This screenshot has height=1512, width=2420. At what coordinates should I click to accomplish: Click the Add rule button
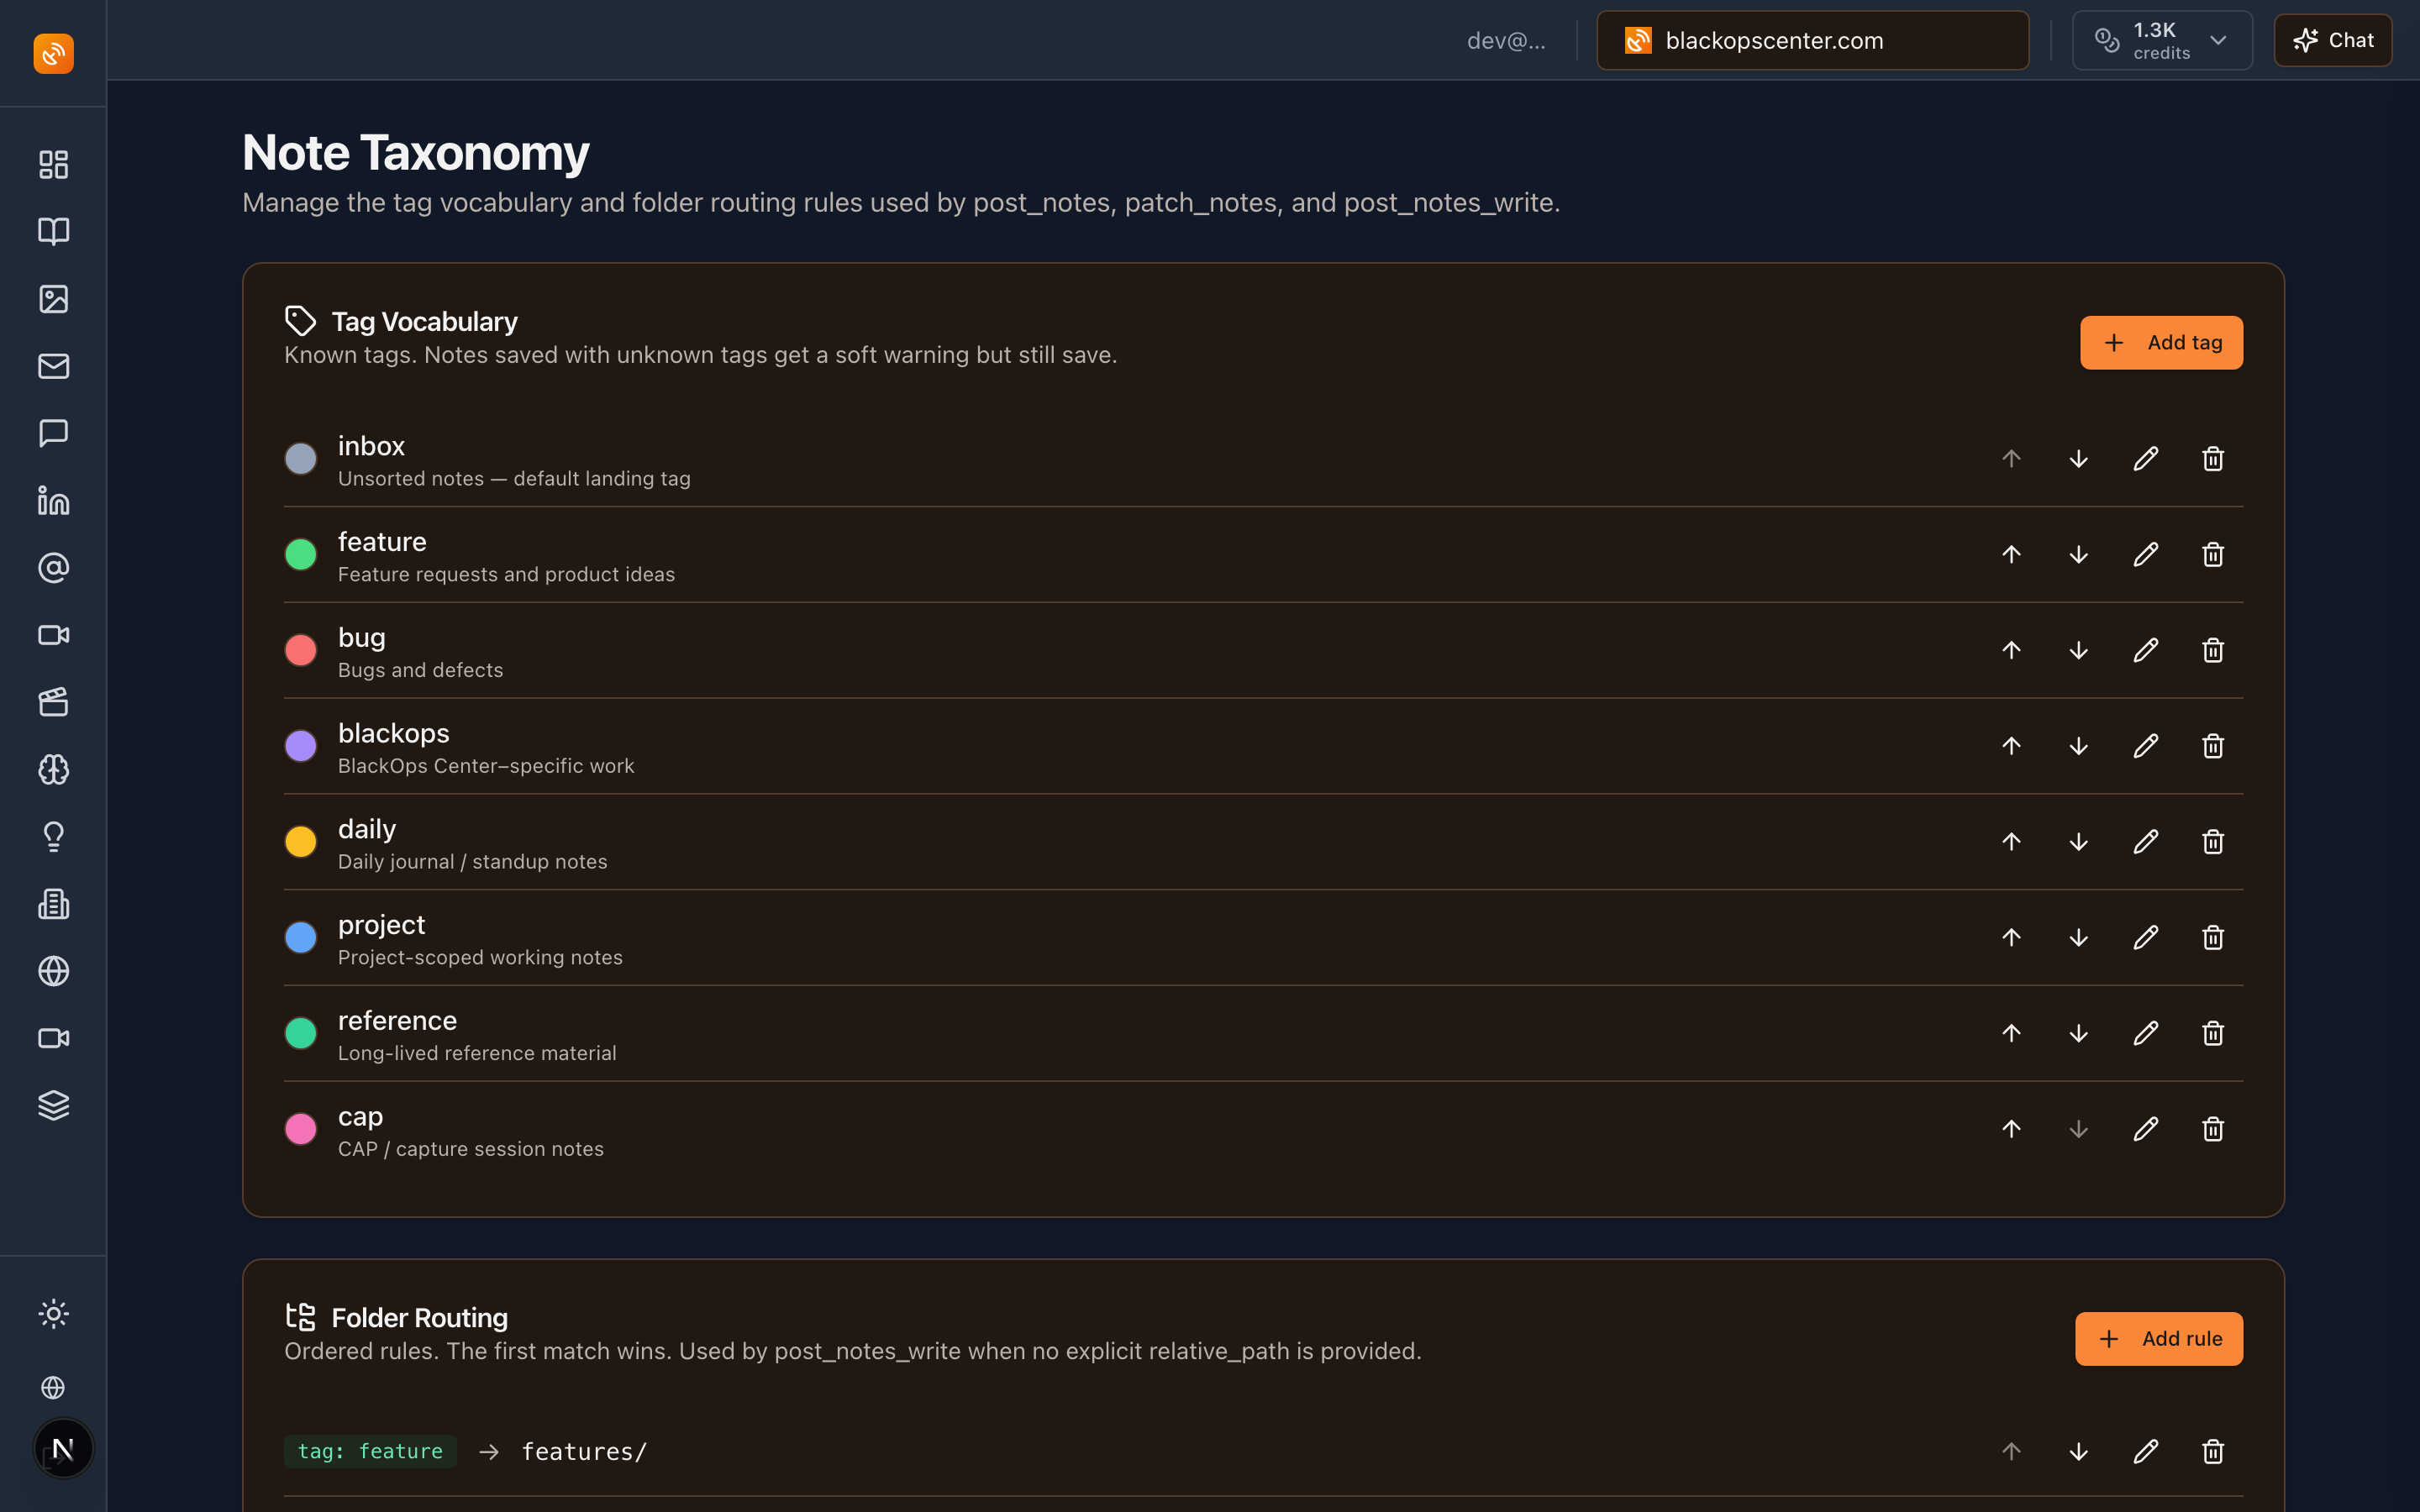pyautogui.click(x=2159, y=1339)
